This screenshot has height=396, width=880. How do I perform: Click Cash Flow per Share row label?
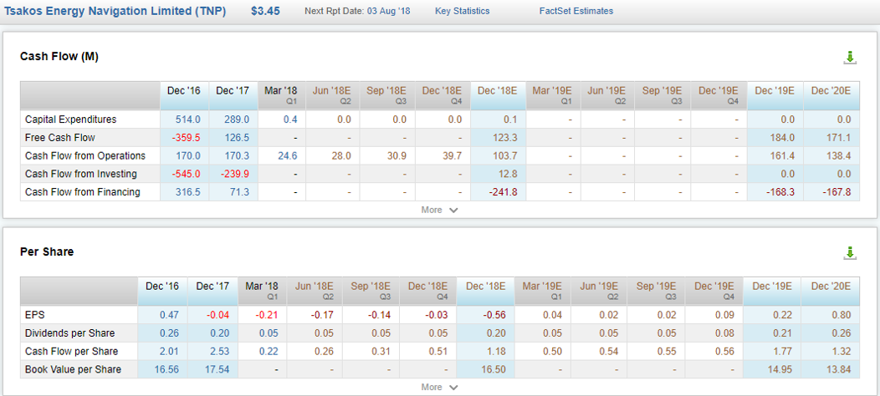click(x=71, y=351)
